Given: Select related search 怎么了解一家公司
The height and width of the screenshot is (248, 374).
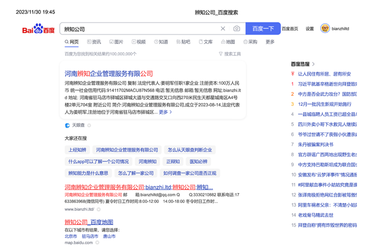Looking at the screenshot, I should click(136, 173).
